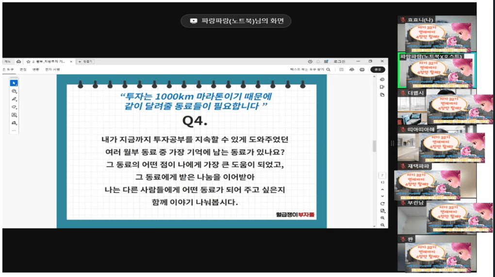Click the muted mic icon for 효효닉(나)
Screen dimensions: 495x277
[x=403, y=19]
